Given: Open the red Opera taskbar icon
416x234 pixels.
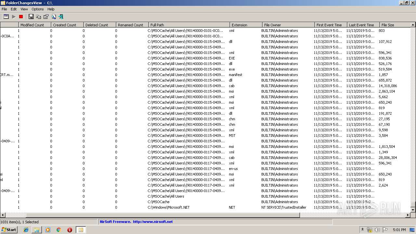Looking at the screenshot, I should point(70,230).
